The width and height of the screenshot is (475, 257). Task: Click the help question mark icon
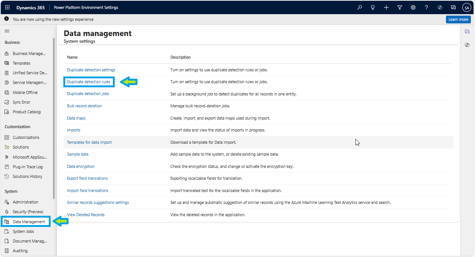(427, 7)
